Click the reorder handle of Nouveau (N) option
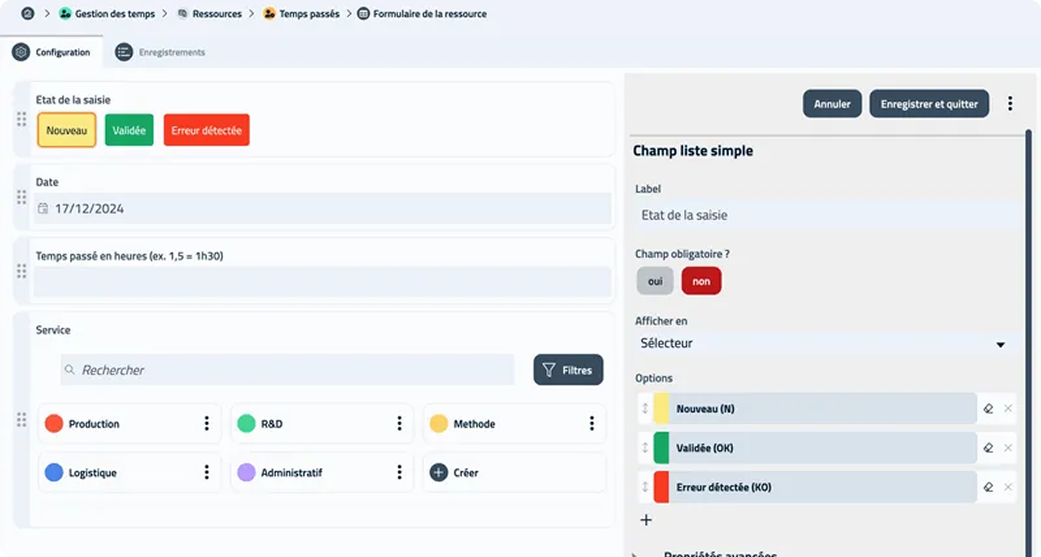The height and width of the screenshot is (557, 1041). tap(645, 408)
